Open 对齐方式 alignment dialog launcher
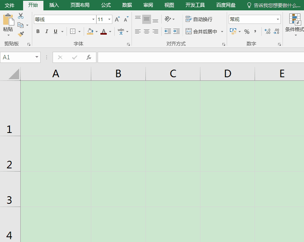The height and width of the screenshot is (242, 304). [224, 44]
